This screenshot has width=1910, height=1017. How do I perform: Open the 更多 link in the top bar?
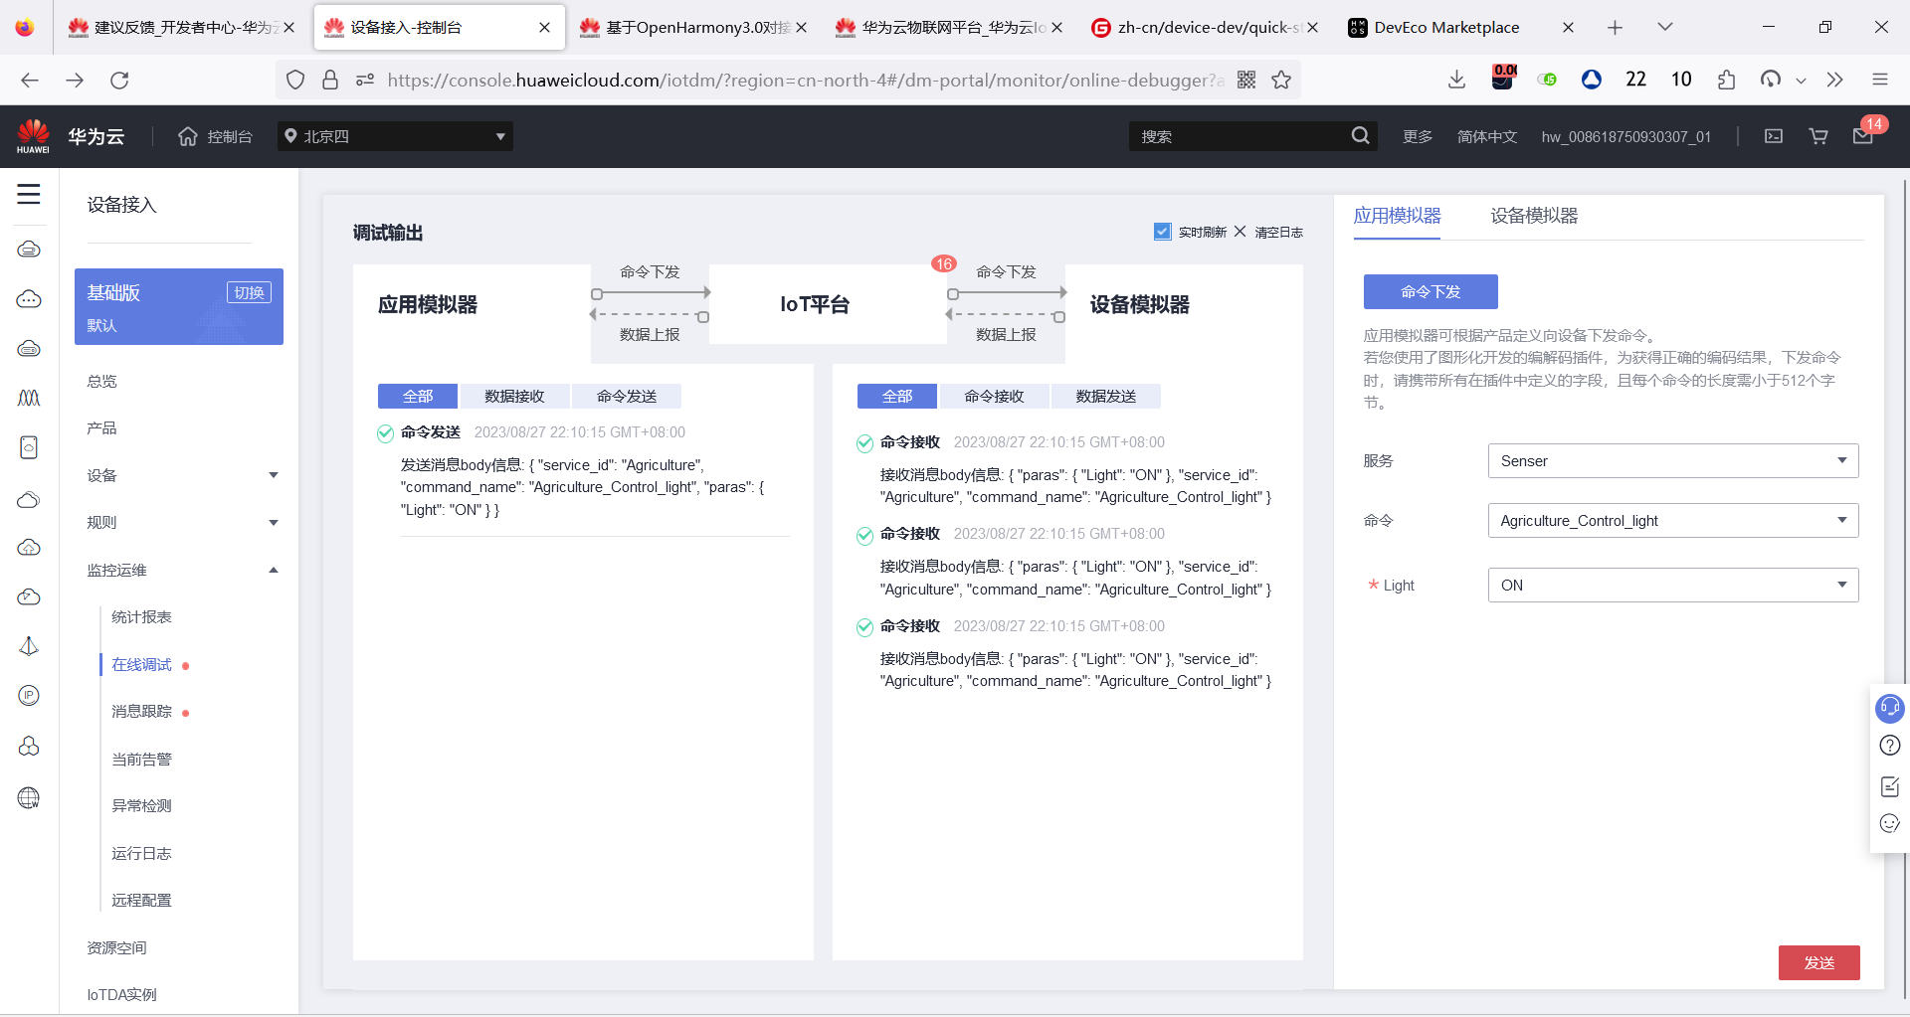pos(1418,136)
